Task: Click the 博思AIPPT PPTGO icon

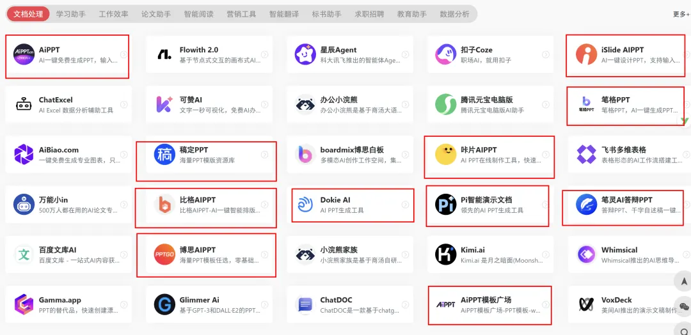Action: click(165, 254)
